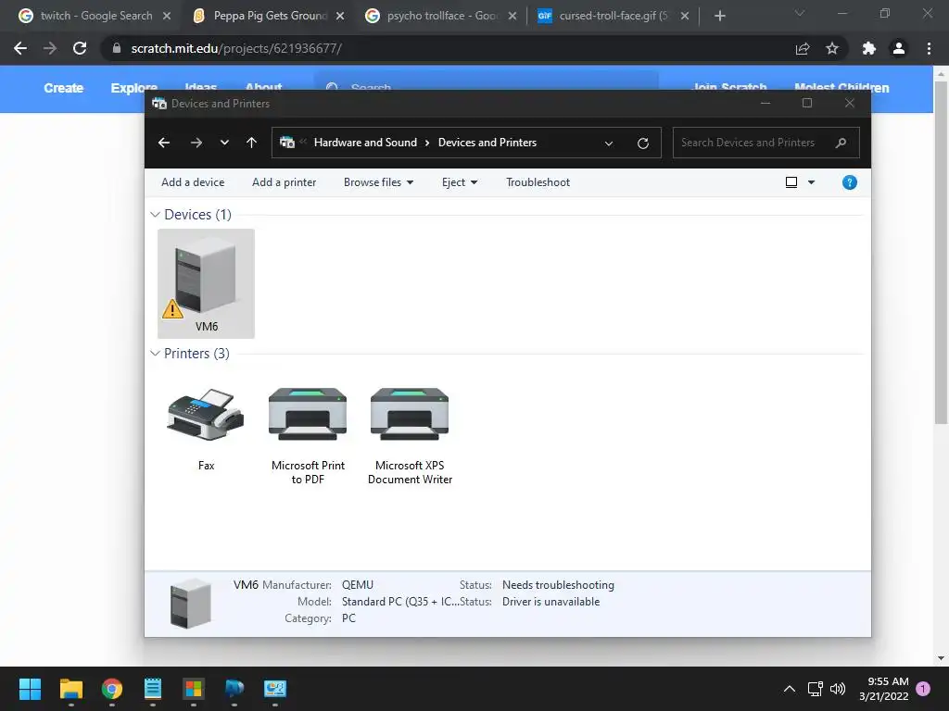Collapse the Devices (1) group
The image size is (949, 711).
[x=155, y=215]
